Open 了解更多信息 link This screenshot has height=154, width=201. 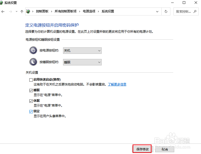[117, 84]
